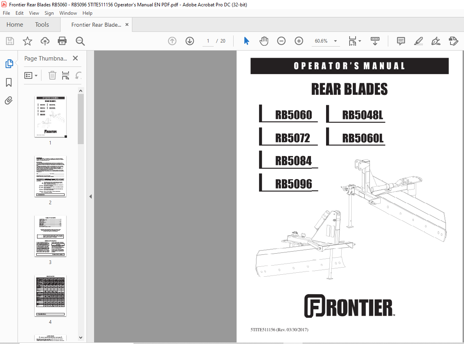Click the thumbnail panel scrollbar thumb
464x344 pixels.
coord(81,119)
